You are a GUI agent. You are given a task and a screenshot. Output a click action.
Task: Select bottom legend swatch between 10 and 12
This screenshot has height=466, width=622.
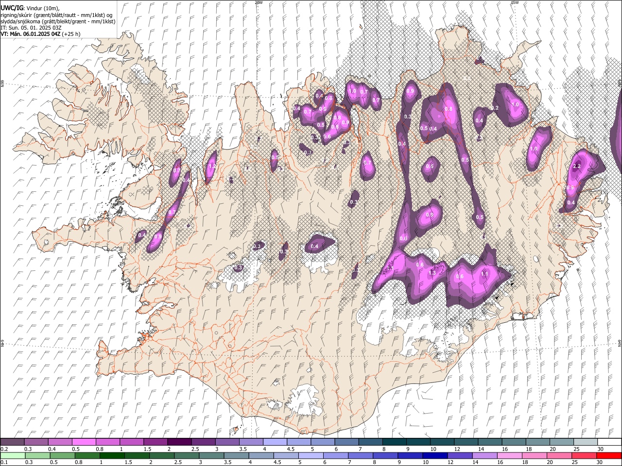click(435, 456)
